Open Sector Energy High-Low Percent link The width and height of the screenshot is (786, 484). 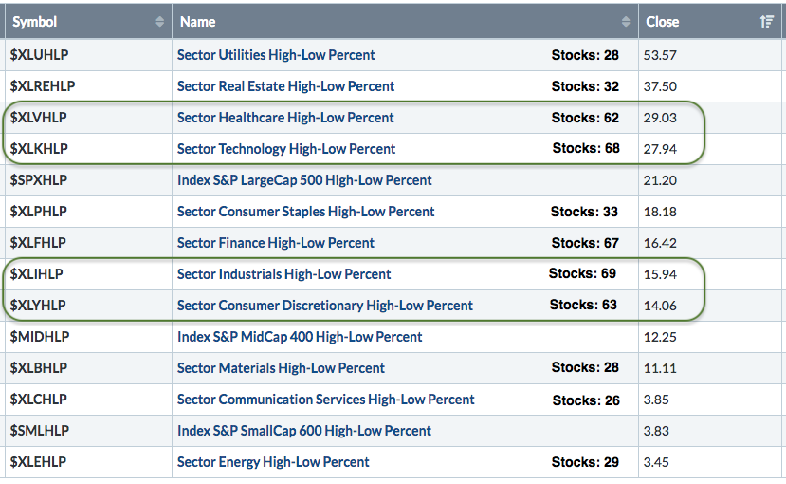273,462
